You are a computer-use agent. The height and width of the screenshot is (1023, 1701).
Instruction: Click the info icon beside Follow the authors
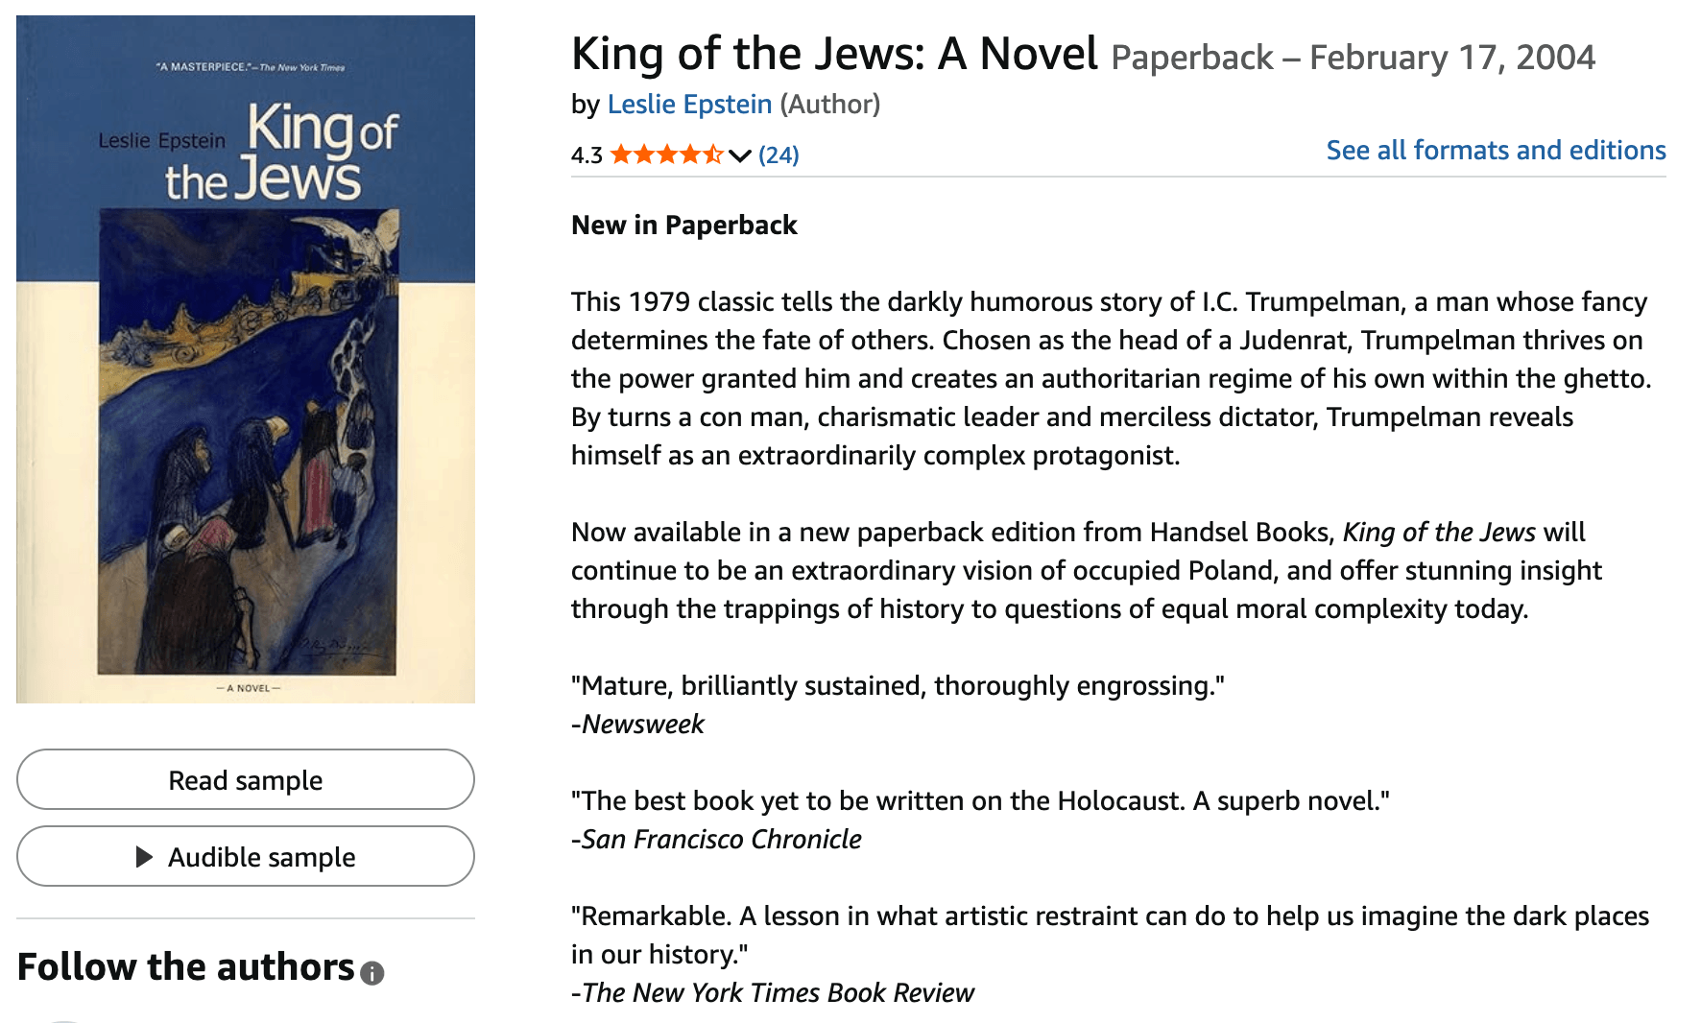pos(372,973)
